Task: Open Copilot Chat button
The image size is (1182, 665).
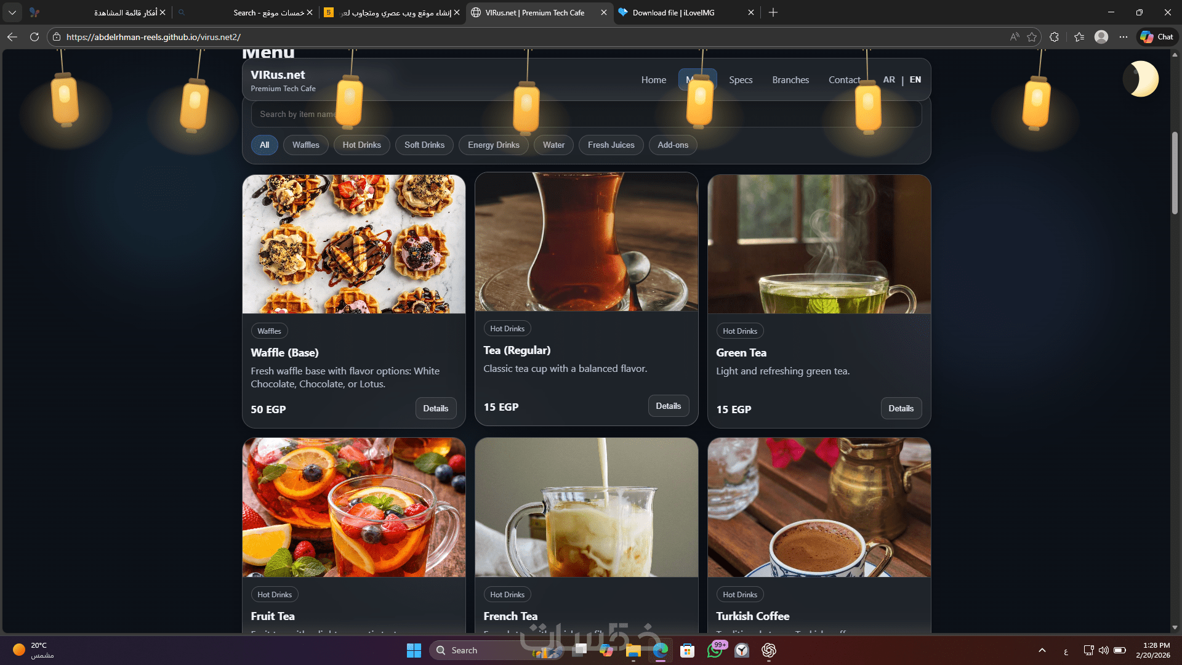Action: (x=1157, y=37)
